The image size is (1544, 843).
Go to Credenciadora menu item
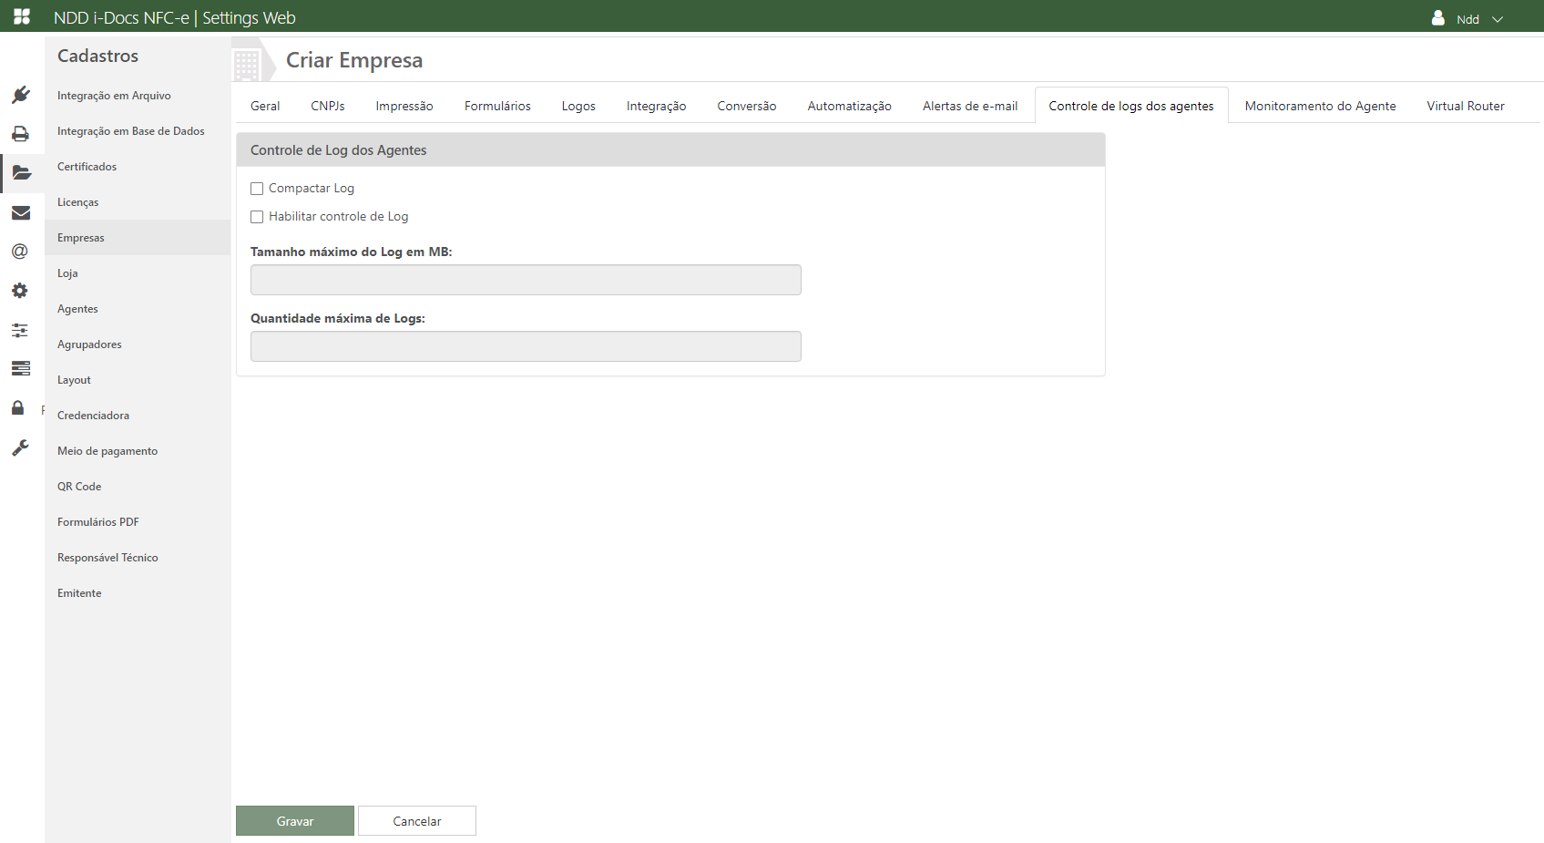tap(138, 416)
